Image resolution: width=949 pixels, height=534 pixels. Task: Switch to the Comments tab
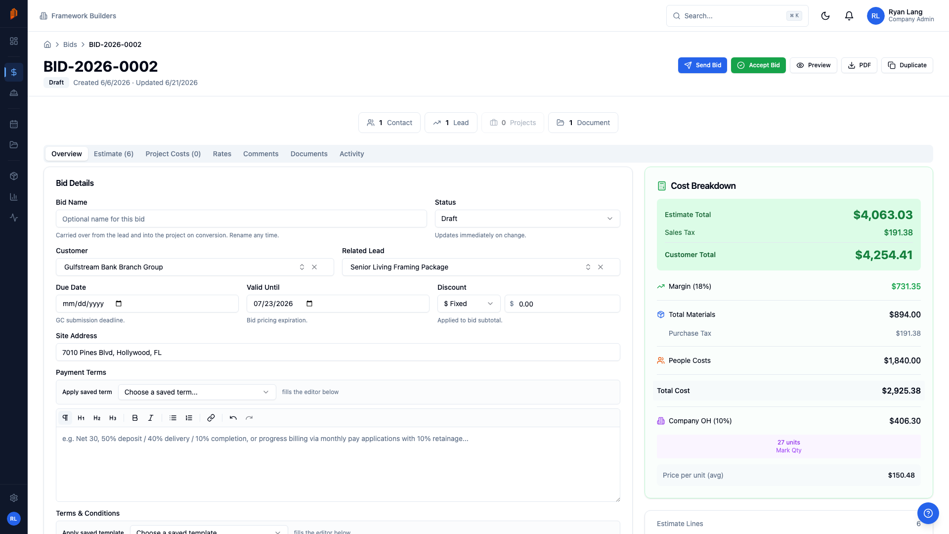(x=260, y=154)
